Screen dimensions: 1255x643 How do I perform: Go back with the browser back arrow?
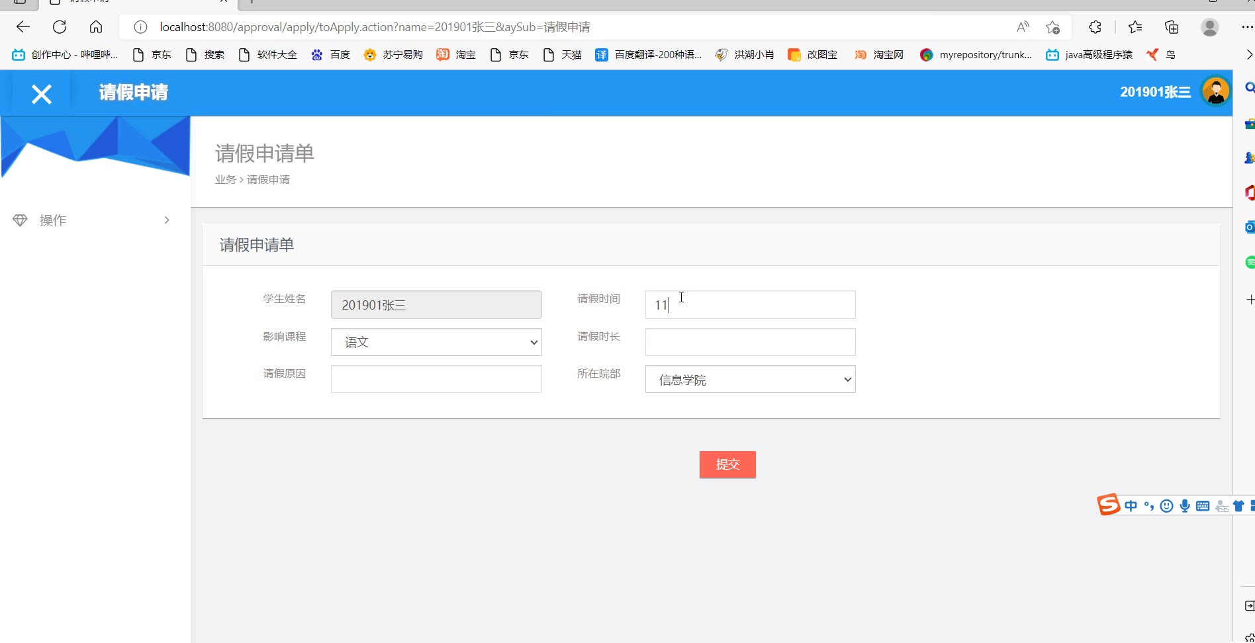(x=23, y=27)
